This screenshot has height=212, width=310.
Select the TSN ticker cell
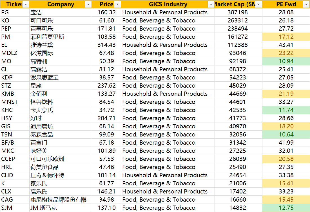(x=15, y=135)
